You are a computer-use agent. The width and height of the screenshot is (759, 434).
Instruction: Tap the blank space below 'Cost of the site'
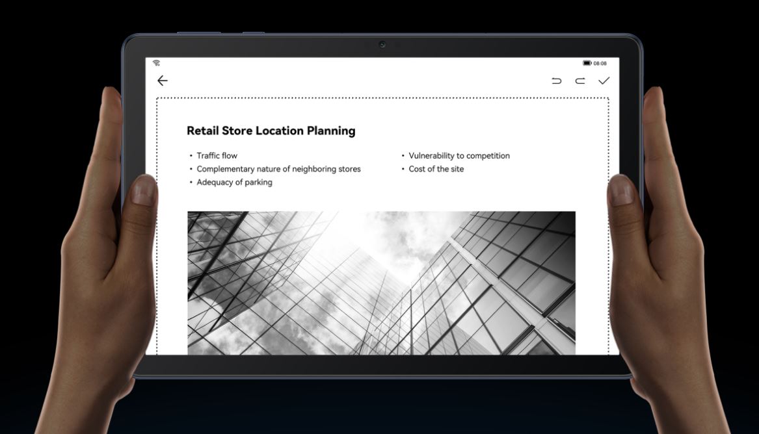click(x=455, y=192)
